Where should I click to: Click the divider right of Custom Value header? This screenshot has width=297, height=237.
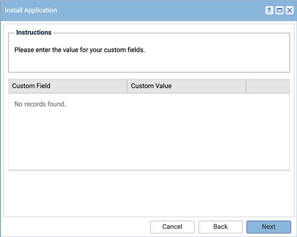246,86
